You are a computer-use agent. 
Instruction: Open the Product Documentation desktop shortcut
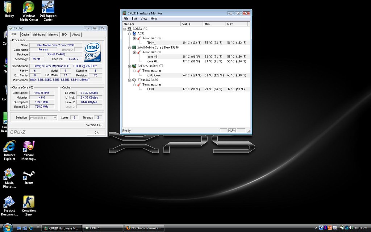click(9, 206)
